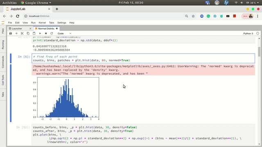Open the View menu
This screenshot has width=262, height=147.
coord(25,23)
